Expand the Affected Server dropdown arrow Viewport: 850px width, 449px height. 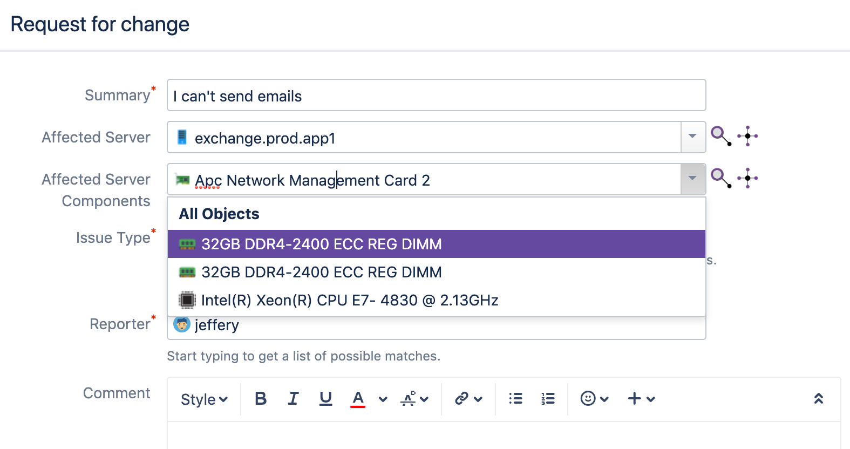coord(693,137)
